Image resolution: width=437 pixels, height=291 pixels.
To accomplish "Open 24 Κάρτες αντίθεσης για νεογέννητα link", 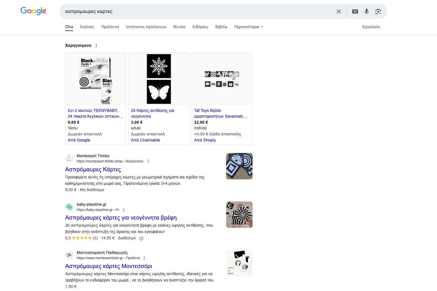I will point(153,113).
